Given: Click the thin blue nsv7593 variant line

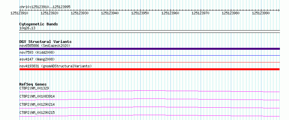Looking at the screenshot, I should [x=149, y=55].
